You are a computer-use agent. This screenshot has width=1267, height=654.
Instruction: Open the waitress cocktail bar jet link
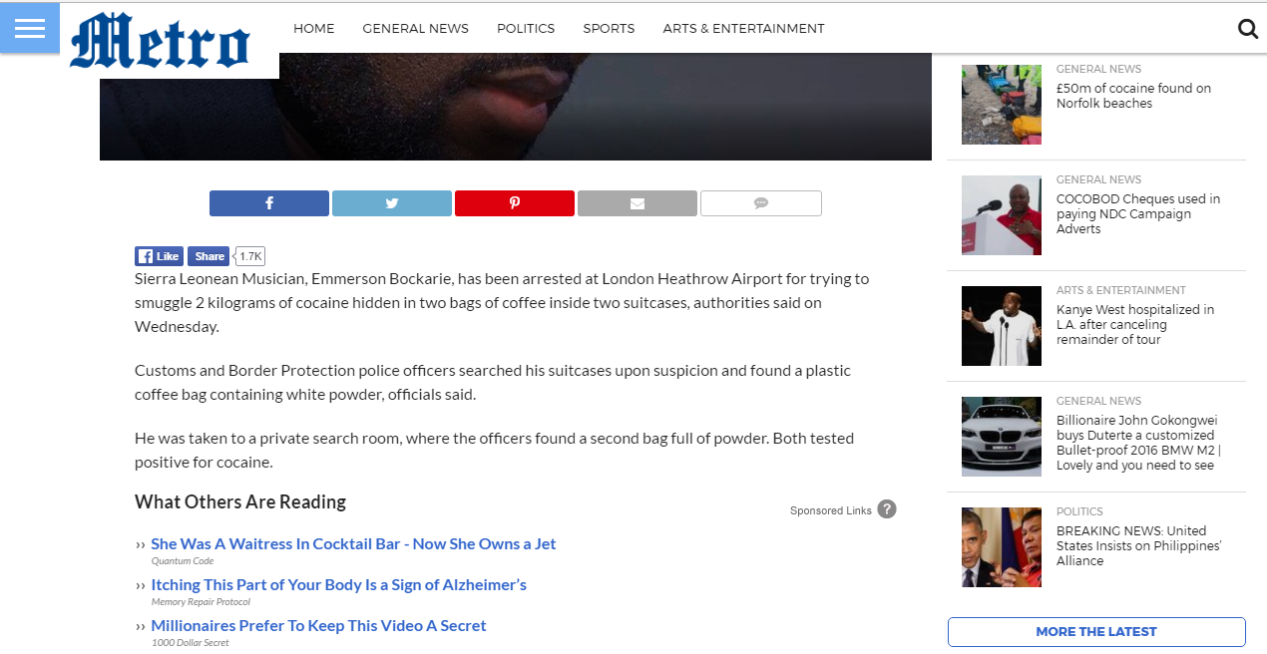tap(353, 544)
